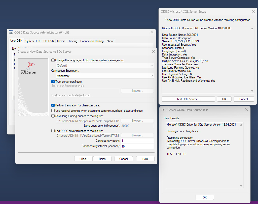Close the SQL Server ODBC Data Source Test window

tap(247, 110)
